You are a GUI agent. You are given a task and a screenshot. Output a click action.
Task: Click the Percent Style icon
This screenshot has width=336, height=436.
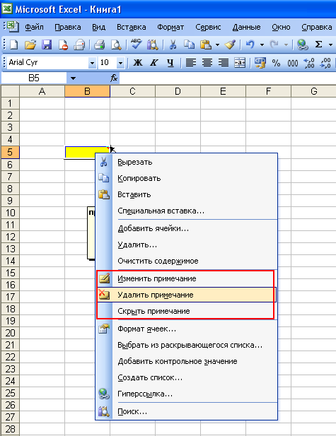click(x=276, y=63)
